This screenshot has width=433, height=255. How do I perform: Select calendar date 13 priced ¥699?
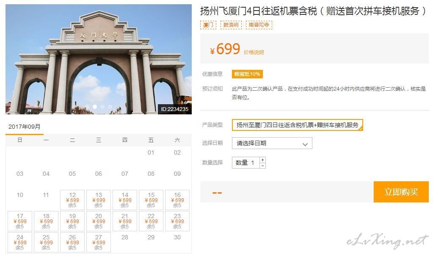click(99, 200)
